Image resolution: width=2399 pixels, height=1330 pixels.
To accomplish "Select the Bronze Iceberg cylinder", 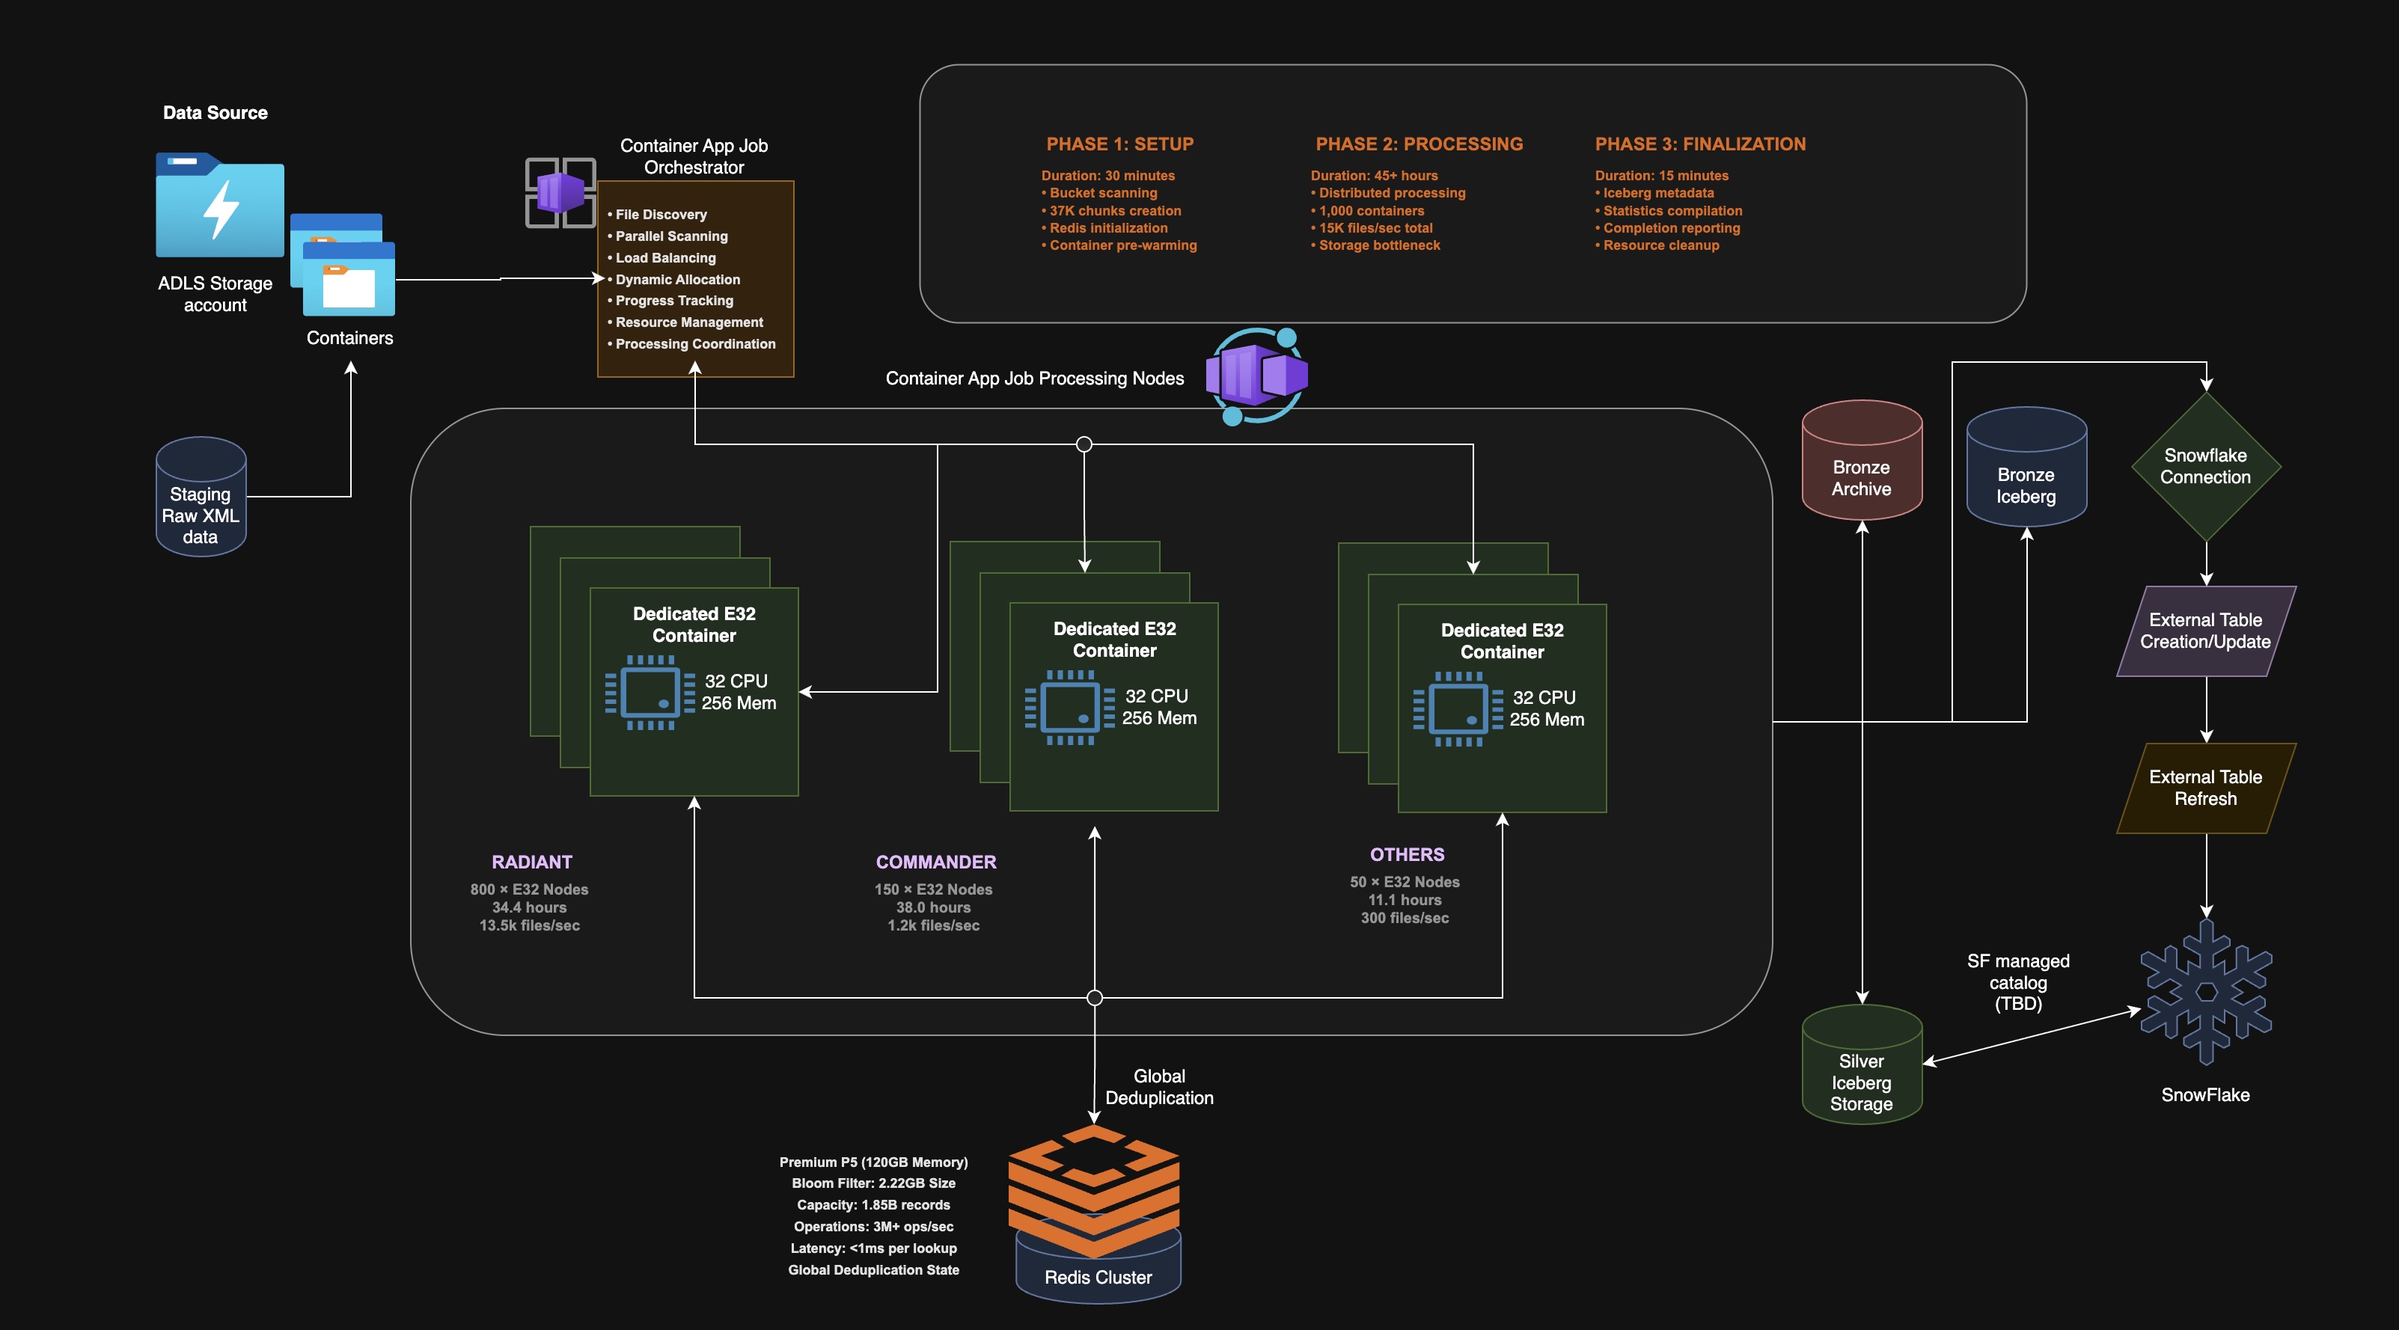I will [2026, 468].
